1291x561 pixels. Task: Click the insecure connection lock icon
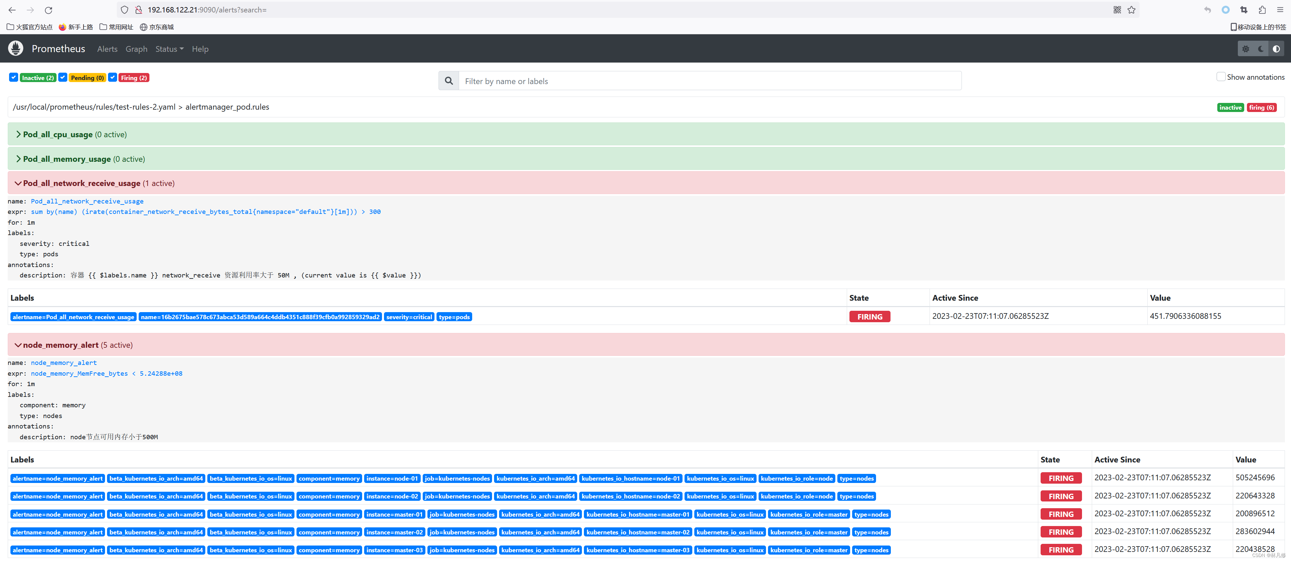point(139,10)
